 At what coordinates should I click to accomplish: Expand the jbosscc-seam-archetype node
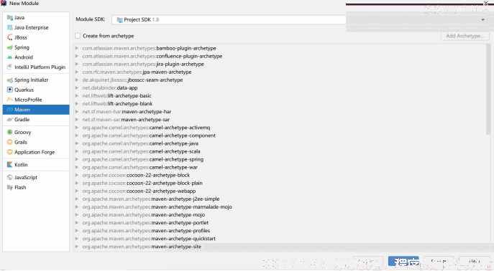tap(76, 80)
